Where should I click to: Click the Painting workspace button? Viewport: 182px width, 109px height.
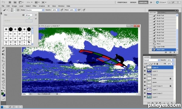point(143,2)
